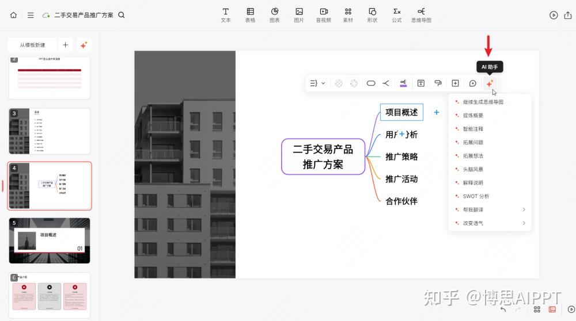Choose 拓展想法 from AI menu

click(490, 156)
